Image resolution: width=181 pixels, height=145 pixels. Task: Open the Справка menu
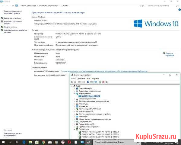[x=95, y=78]
